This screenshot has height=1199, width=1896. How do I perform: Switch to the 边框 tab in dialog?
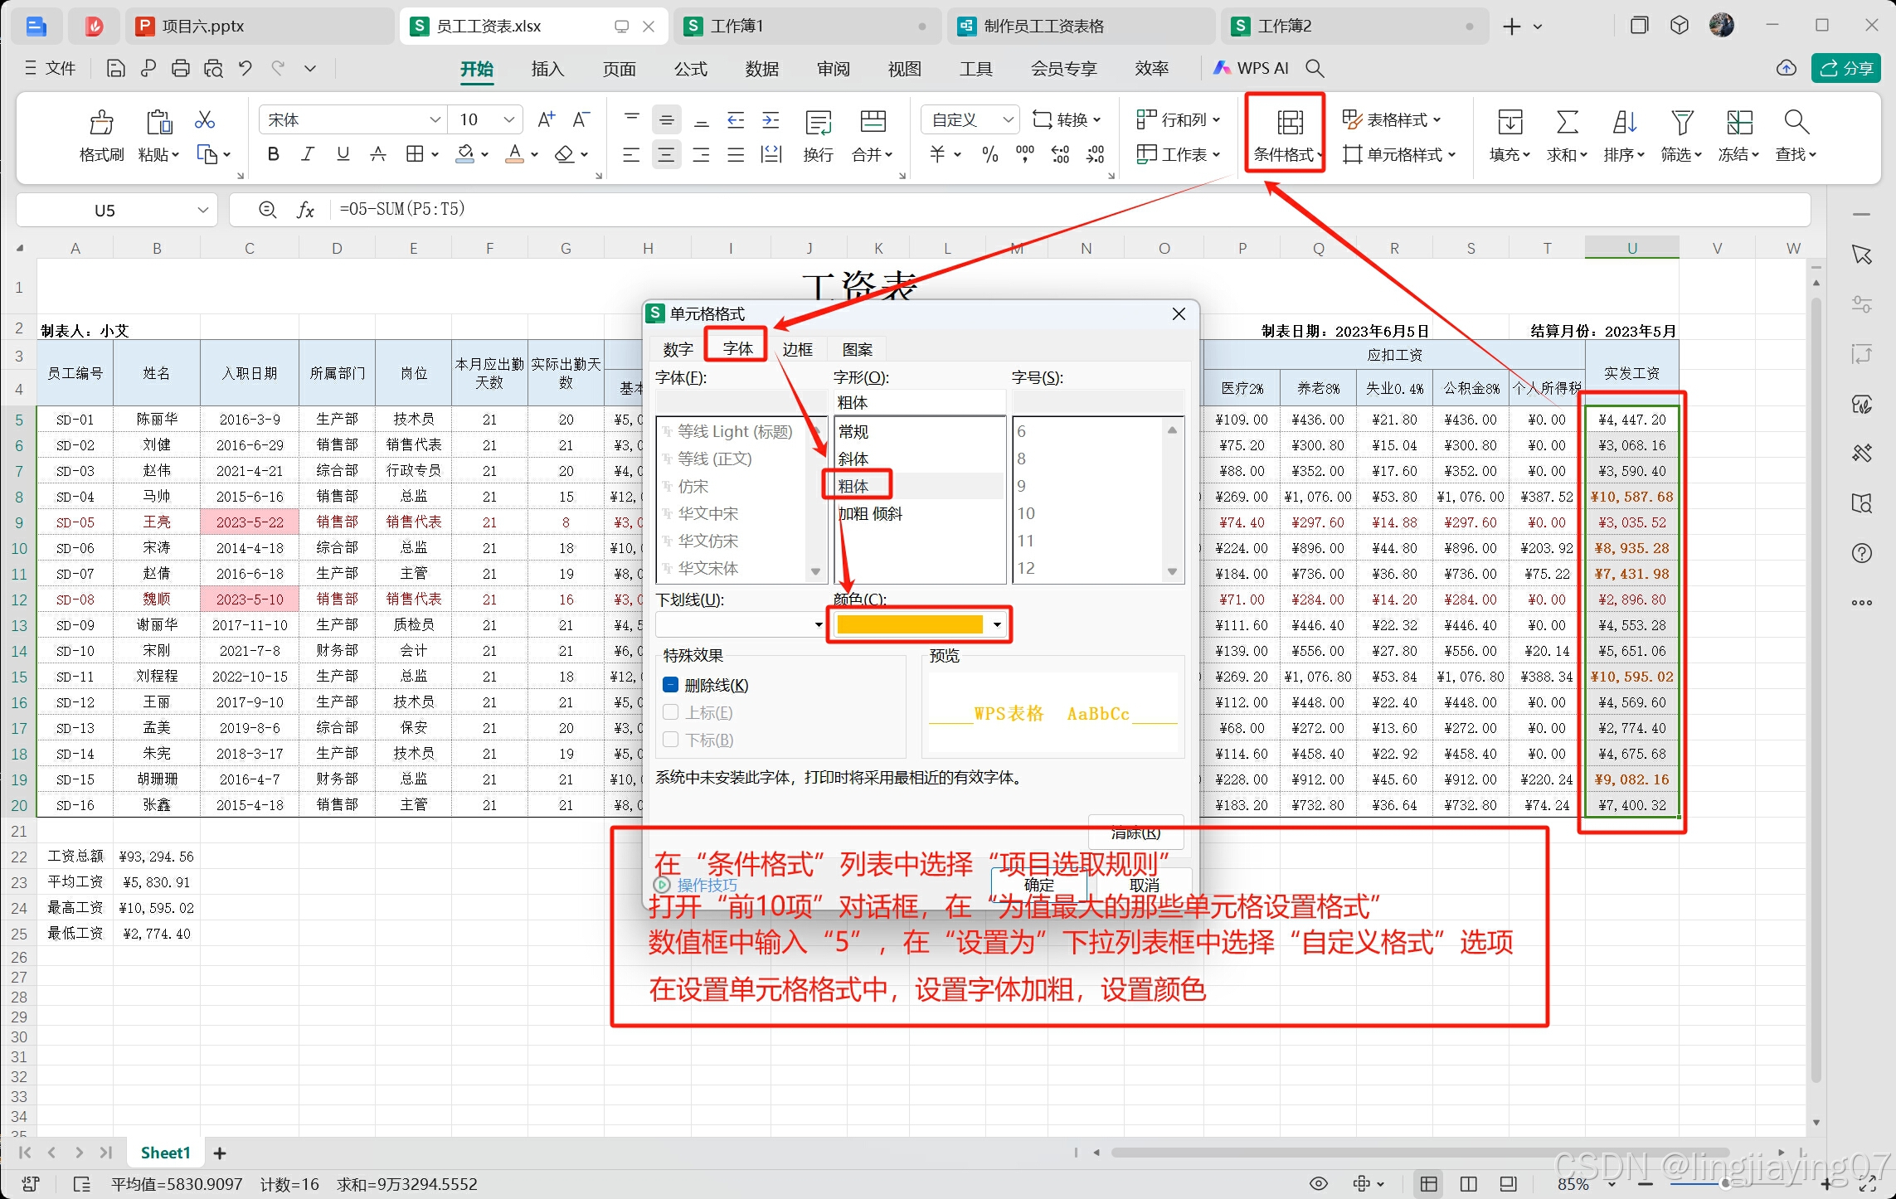(797, 349)
